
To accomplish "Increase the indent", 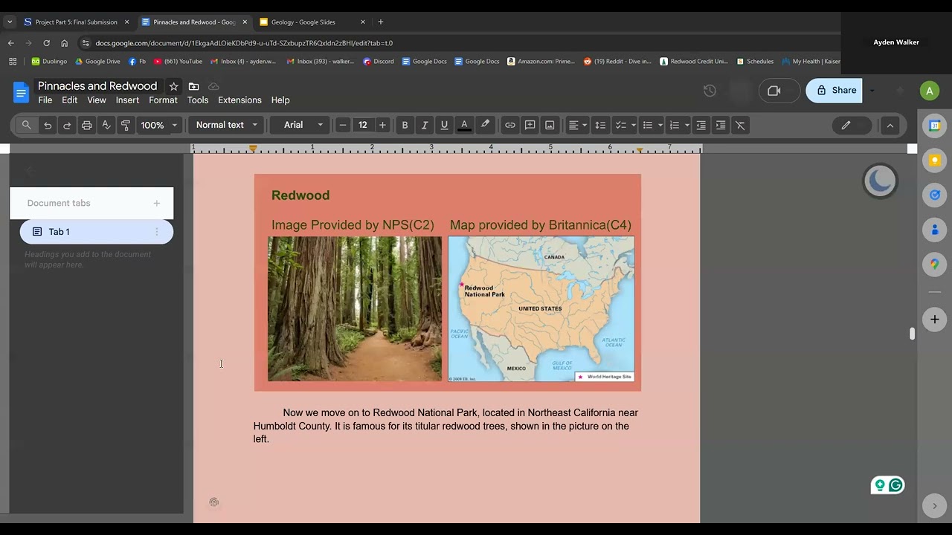I will tap(721, 125).
